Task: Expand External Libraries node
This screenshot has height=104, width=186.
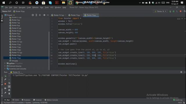Action: click(5, 66)
